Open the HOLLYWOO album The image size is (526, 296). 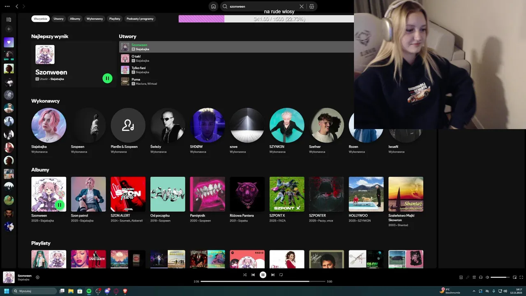click(366, 194)
